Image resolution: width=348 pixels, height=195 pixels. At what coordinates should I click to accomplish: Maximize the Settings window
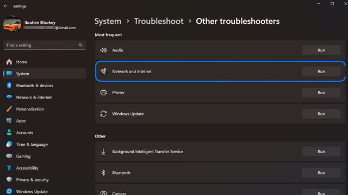point(332,4)
